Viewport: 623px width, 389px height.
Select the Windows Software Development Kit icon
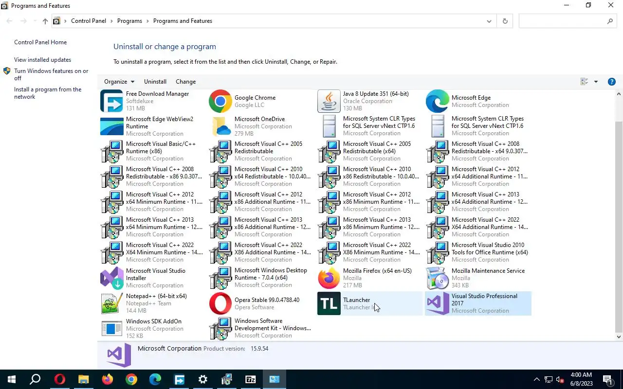pyautogui.click(x=220, y=329)
